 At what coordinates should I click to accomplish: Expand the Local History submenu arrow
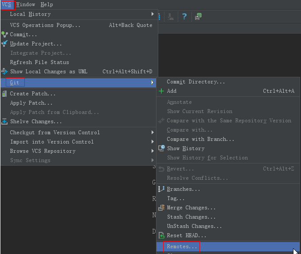coord(152,14)
